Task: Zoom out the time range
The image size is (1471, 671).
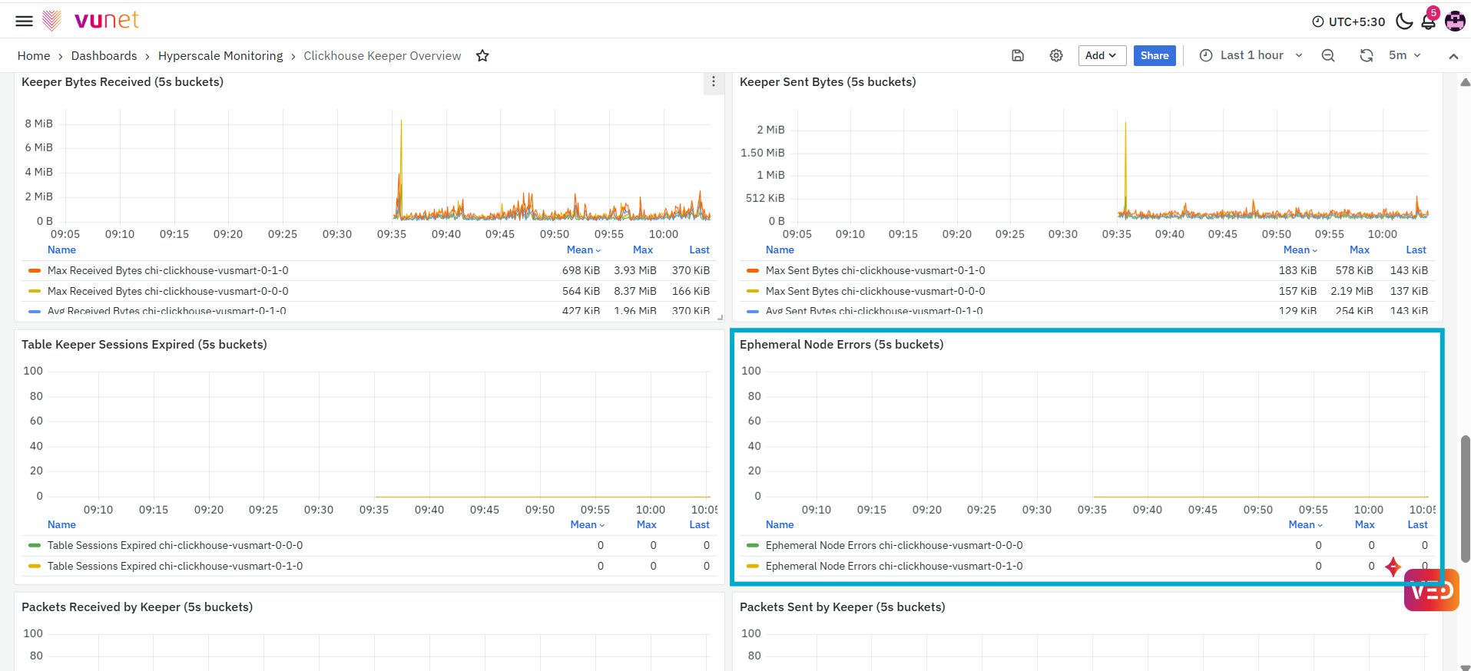Action: point(1328,55)
